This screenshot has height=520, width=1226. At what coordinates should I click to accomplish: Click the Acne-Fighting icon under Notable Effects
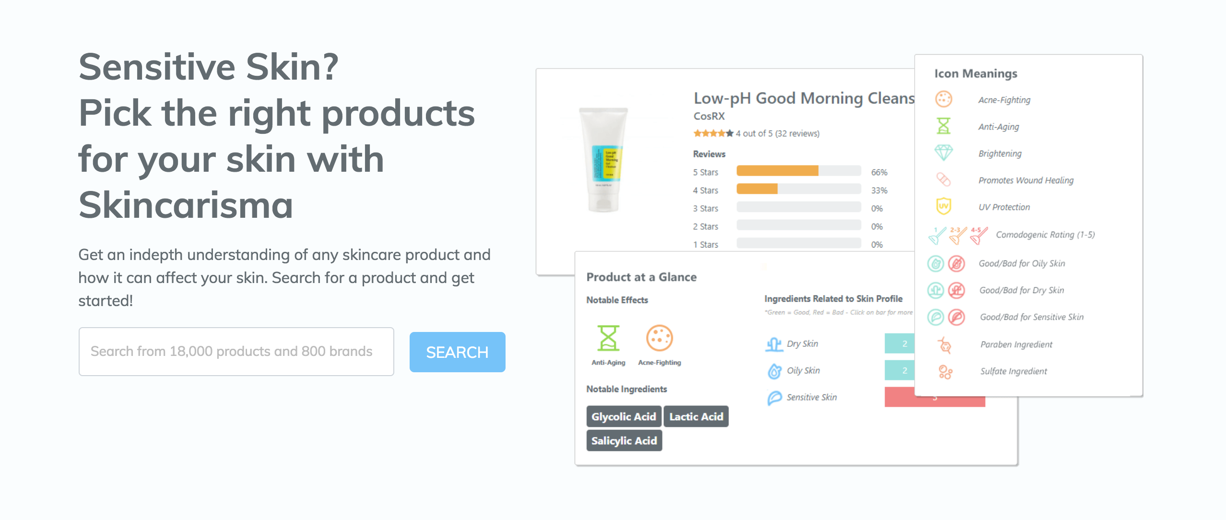pyautogui.click(x=660, y=338)
